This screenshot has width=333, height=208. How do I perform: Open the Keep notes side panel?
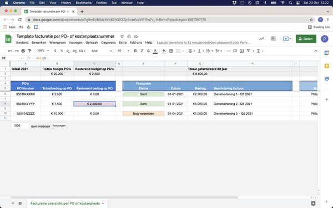tap(327, 66)
